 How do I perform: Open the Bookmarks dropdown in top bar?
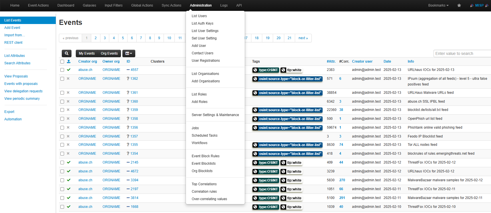point(438,5)
